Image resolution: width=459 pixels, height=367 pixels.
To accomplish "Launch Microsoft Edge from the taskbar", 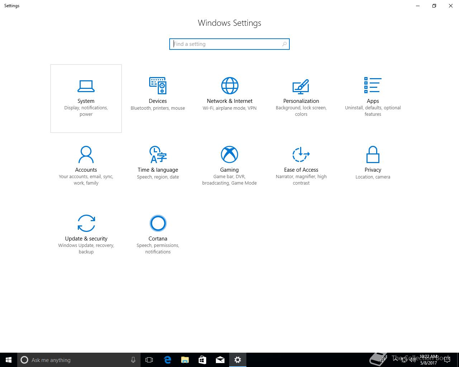I will pos(167,360).
